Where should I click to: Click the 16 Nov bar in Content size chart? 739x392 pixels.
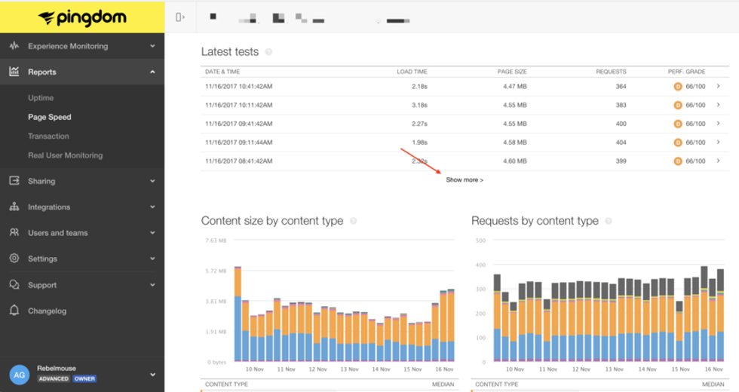[451, 324]
